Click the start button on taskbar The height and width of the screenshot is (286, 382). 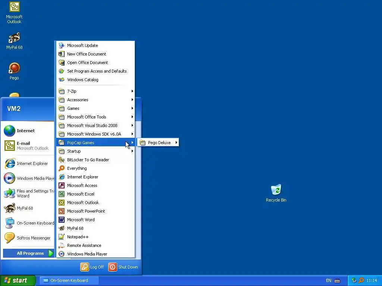click(x=18, y=280)
